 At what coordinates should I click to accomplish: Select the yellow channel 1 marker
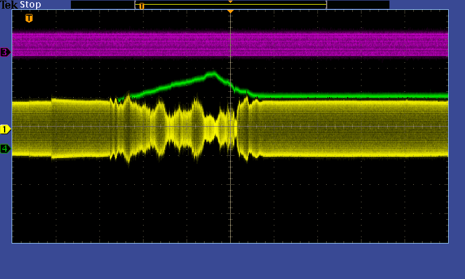pyautogui.click(x=5, y=129)
